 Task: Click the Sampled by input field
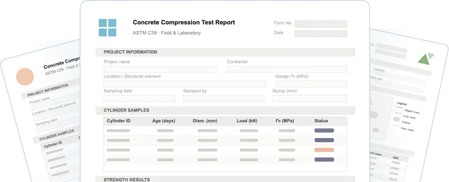pyautogui.click(x=223, y=99)
